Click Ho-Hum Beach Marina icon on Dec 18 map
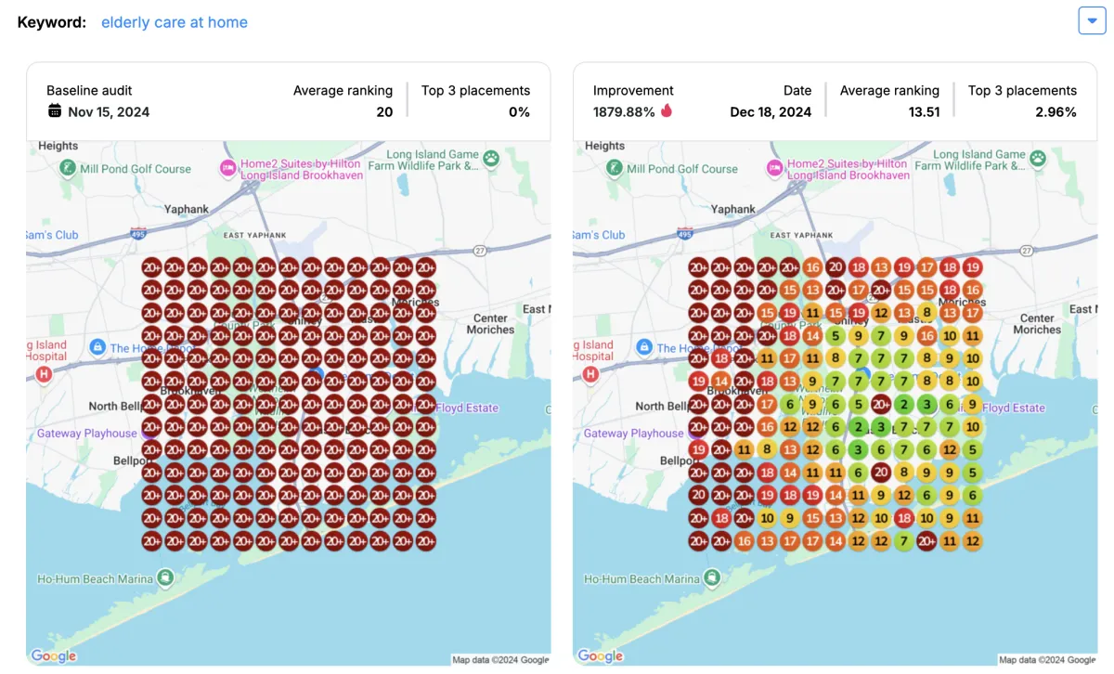The image size is (1114, 674). 712,578
